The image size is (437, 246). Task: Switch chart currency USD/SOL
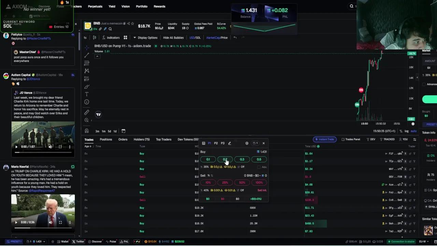coord(195,38)
